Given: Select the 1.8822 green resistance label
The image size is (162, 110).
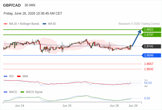Looking at the screenshot, I should tap(151, 30).
